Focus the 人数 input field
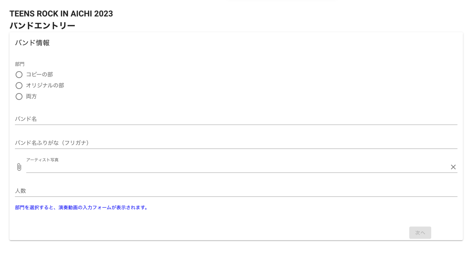471x257 pixels. point(236,191)
